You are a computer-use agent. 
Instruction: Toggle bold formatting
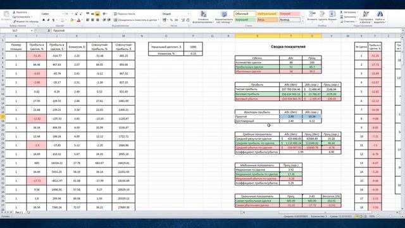[44, 20]
